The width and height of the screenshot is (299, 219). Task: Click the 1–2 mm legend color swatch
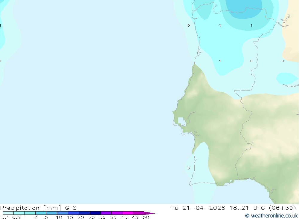coord(30,213)
